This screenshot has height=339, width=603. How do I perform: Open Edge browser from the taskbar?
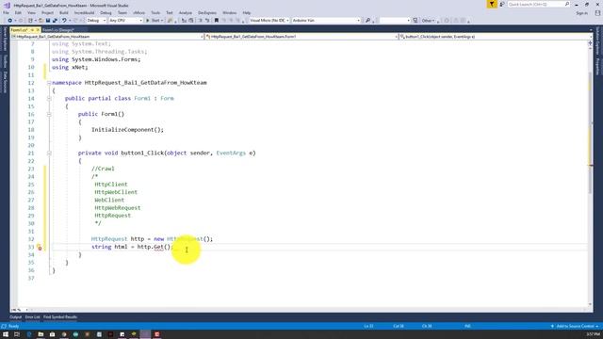point(29,334)
